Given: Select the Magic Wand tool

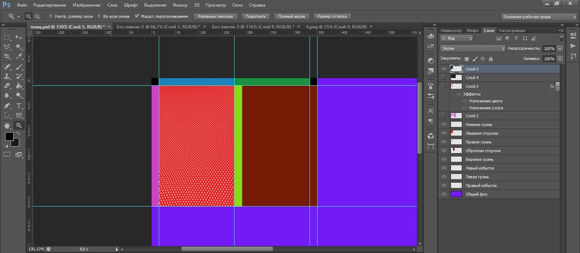Looking at the screenshot, I should click(19, 47).
